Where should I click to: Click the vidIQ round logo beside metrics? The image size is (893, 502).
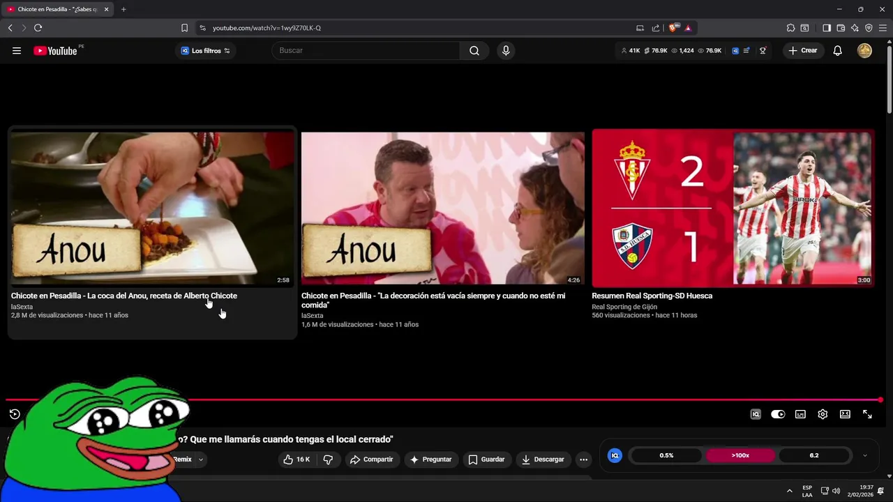(615, 455)
